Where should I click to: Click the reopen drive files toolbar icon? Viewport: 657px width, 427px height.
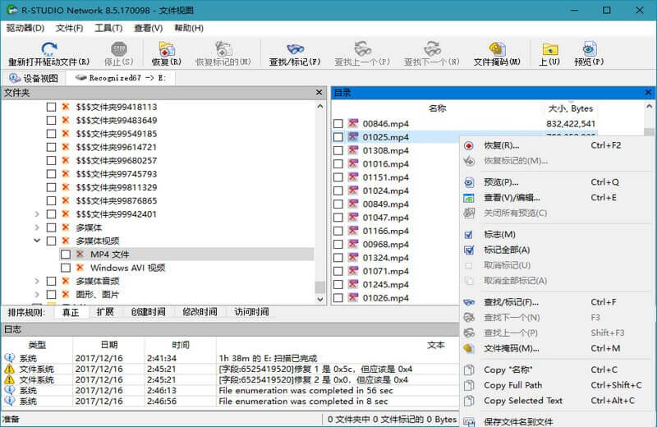point(49,48)
